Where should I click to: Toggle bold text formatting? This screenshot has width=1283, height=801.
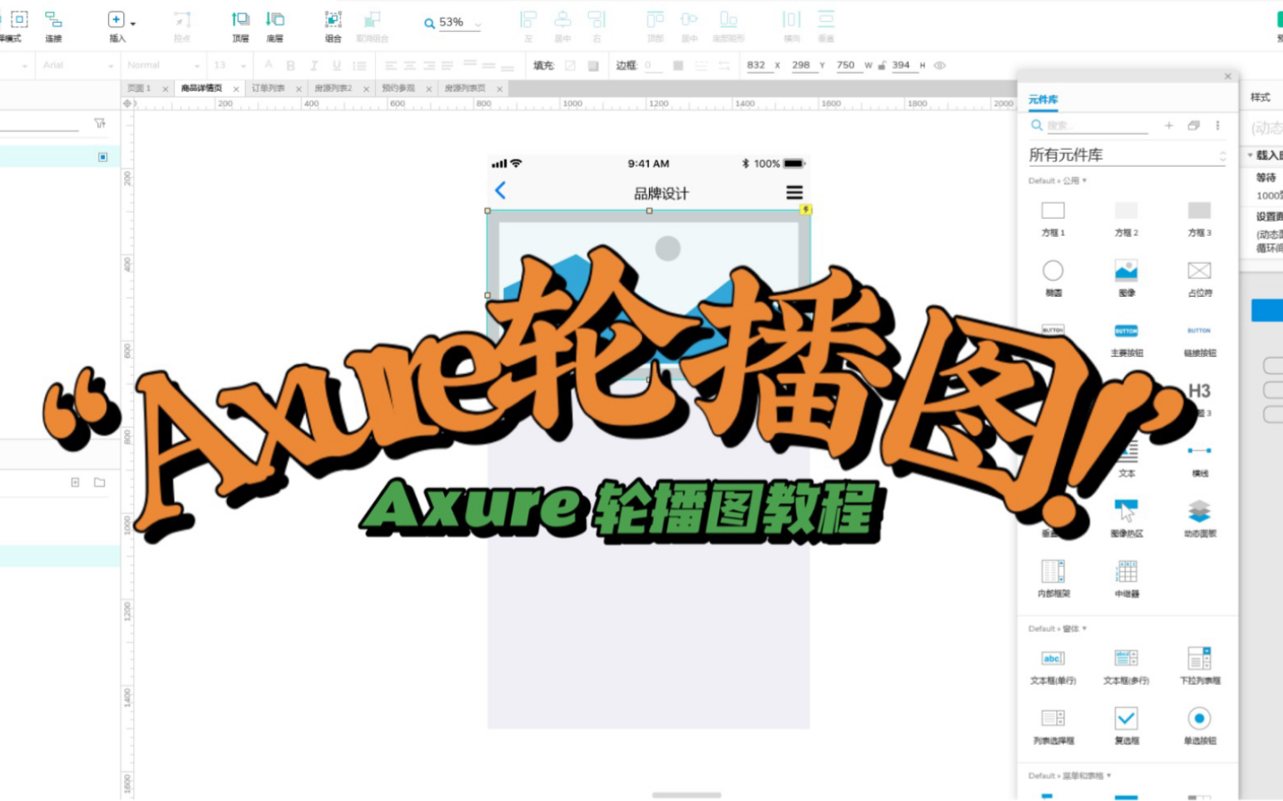[291, 66]
